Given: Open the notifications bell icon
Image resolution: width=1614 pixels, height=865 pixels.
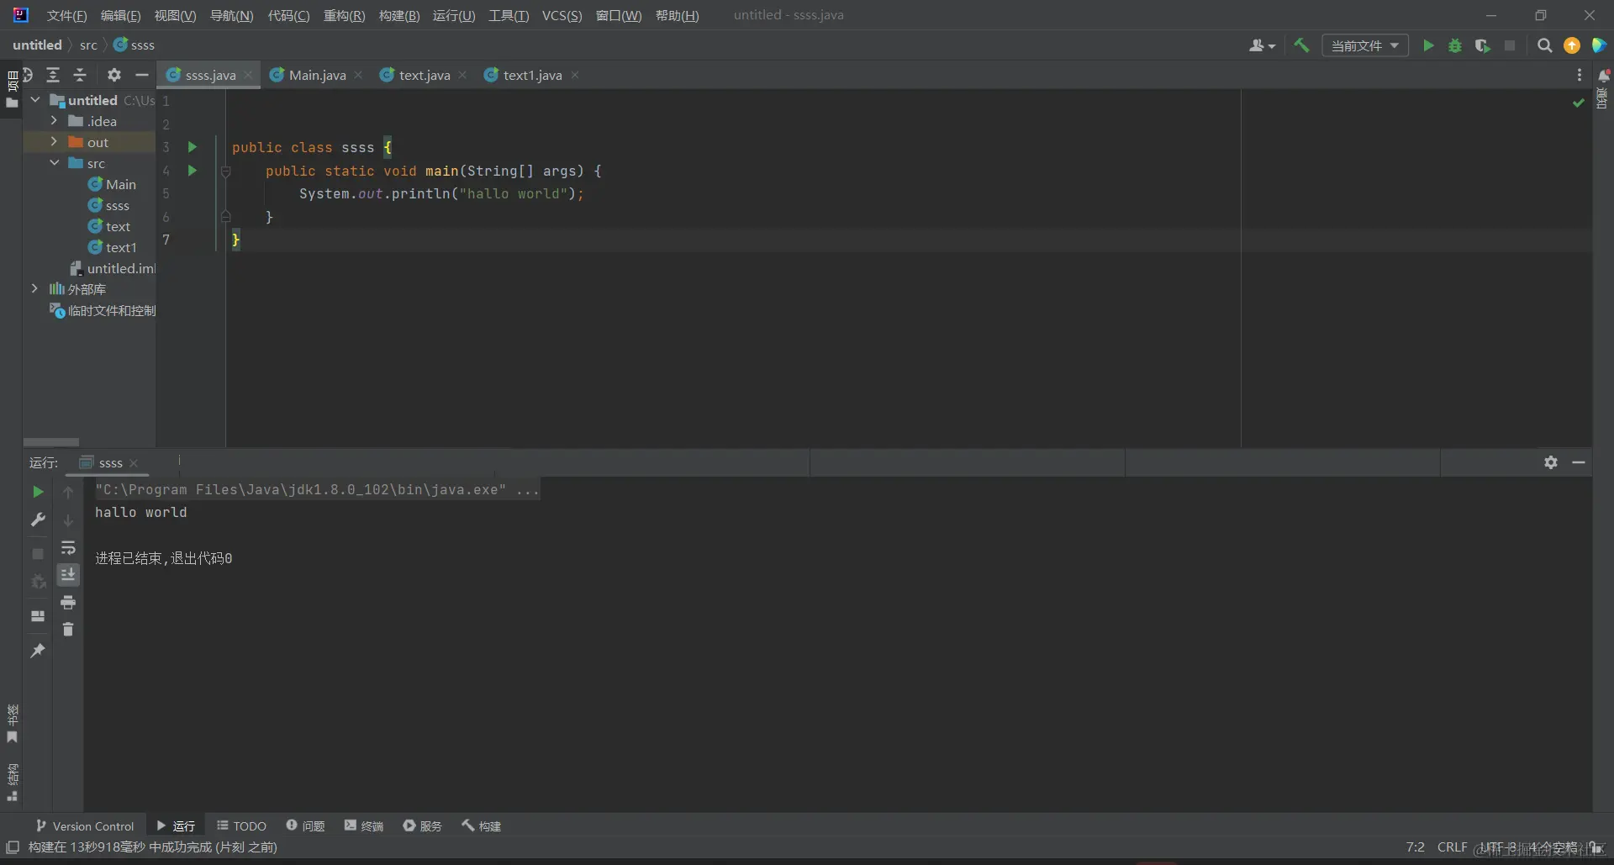Looking at the screenshot, I should [1604, 75].
